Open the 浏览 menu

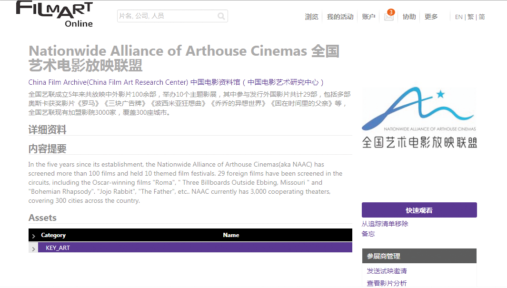311,17
